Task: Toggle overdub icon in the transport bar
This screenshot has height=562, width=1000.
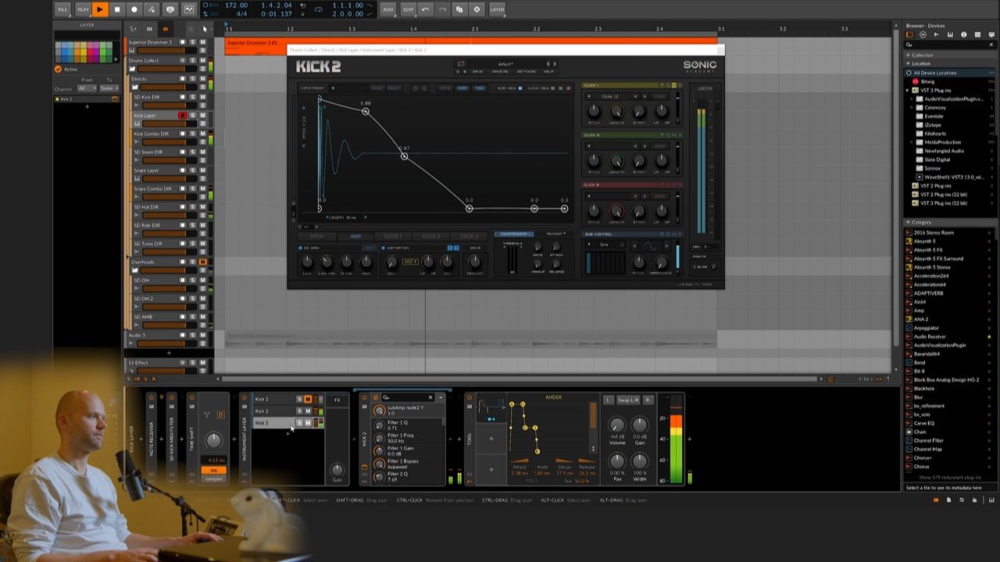Action: (170, 9)
